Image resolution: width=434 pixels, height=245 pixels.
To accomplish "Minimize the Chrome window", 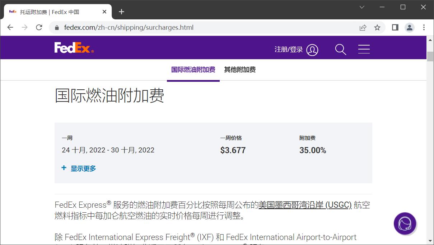I will click(382, 7).
